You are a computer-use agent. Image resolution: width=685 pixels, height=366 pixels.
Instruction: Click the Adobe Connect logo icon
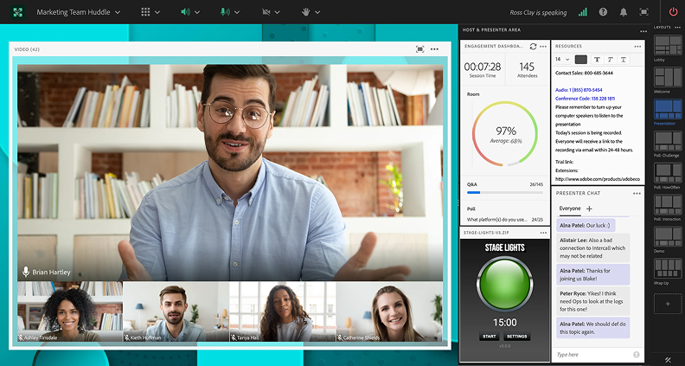coord(18,12)
